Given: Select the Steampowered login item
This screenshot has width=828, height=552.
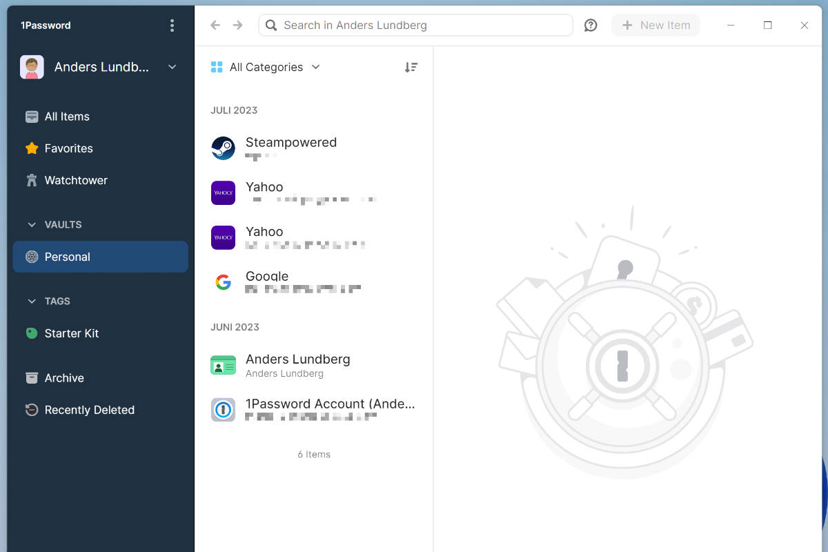Looking at the screenshot, I should tap(314, 148).
